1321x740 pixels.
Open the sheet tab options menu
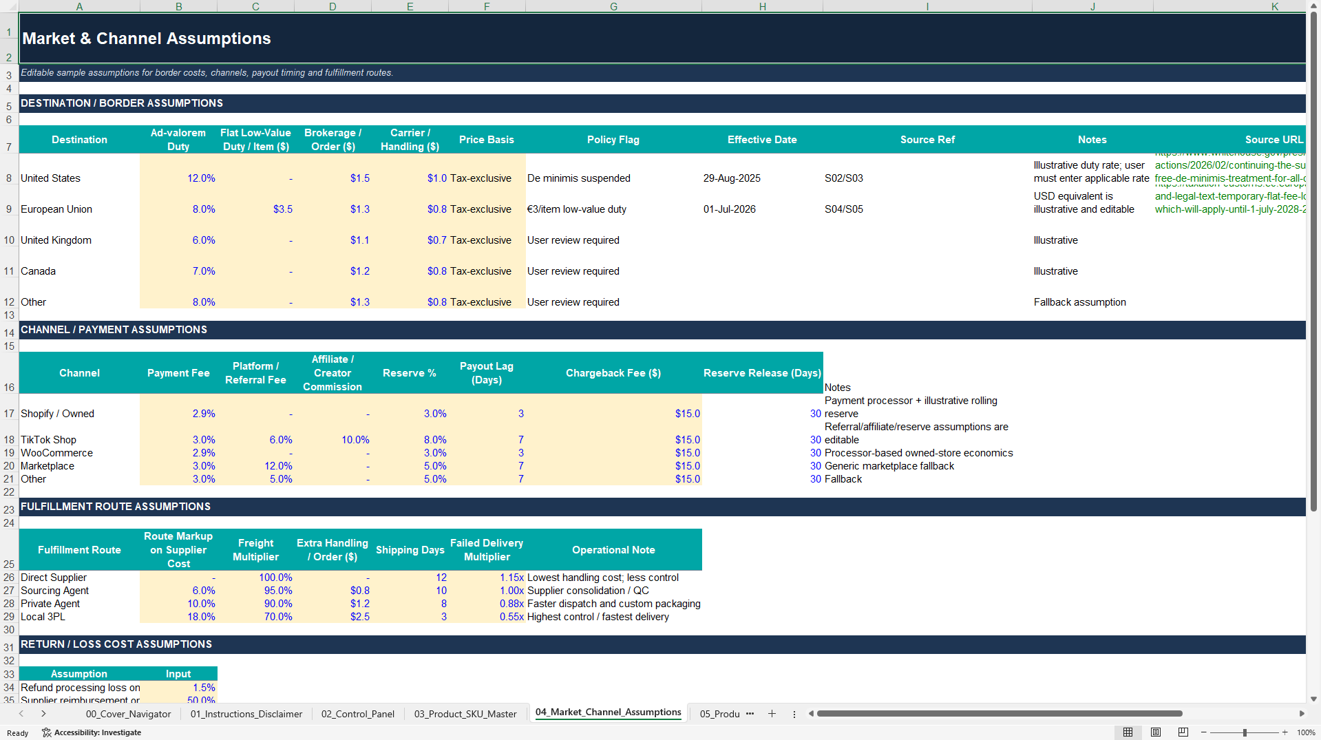point(794,714)
